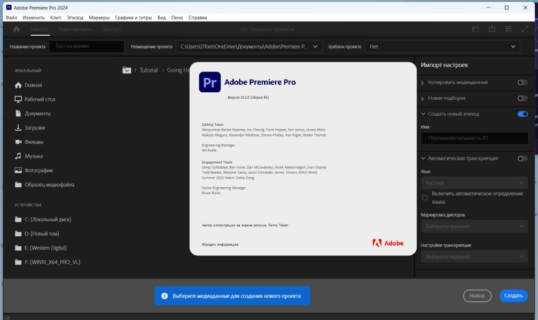
Task: Expand Новая подборка section
Action: [423, 98]
